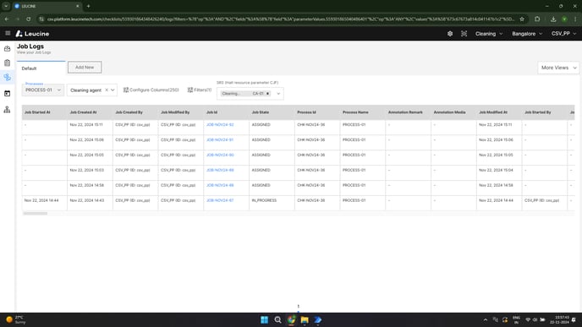This screenshot has width=582, height=327.
Task: Click the Add New view button
Action: [x=85, y=68]
